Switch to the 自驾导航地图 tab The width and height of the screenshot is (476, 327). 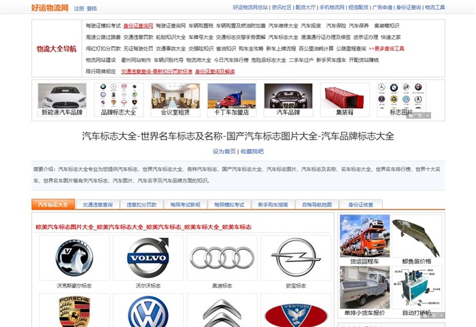(x=317, y=205)
